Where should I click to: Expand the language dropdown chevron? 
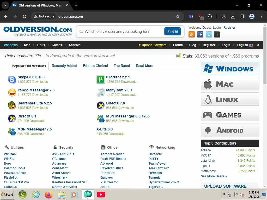click(x=258, y=45)
